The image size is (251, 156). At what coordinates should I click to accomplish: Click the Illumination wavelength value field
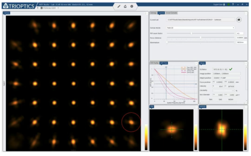pos(241,42)
